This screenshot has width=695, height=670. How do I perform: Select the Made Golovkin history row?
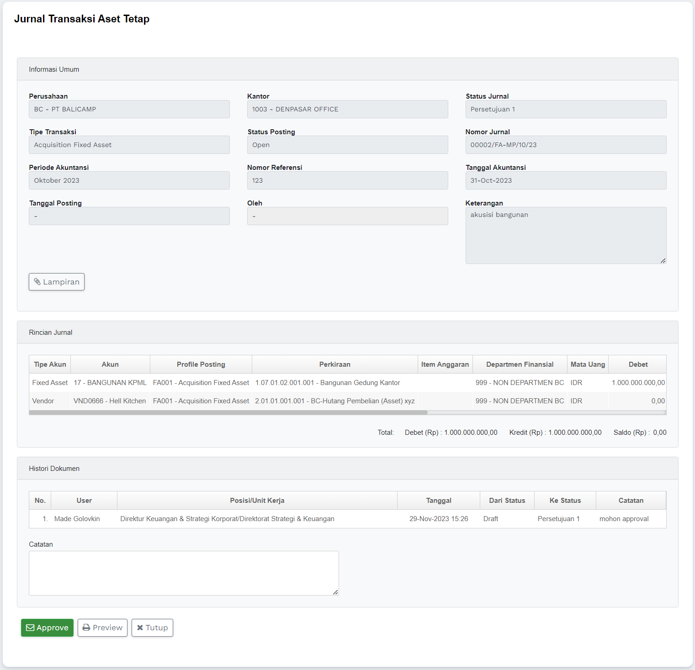point(347,519)
